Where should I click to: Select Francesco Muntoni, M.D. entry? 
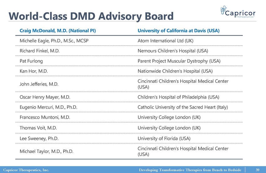[x=45, y=117]
